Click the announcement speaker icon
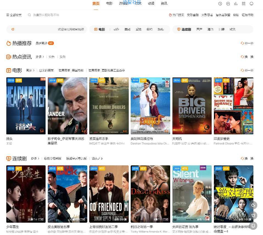Screen dimensions: 263x235 pos(13,29)
